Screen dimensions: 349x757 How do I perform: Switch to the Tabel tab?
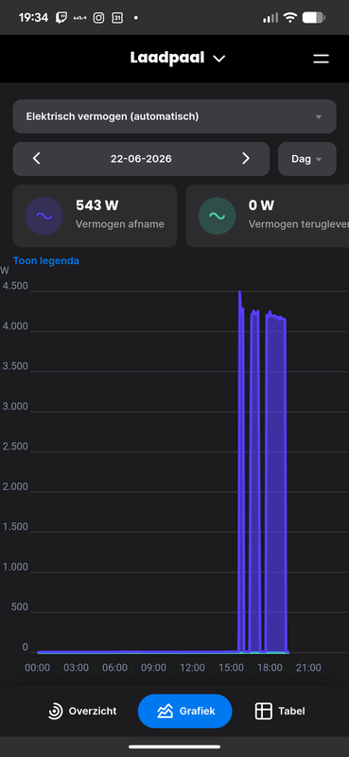click(280, 711)
